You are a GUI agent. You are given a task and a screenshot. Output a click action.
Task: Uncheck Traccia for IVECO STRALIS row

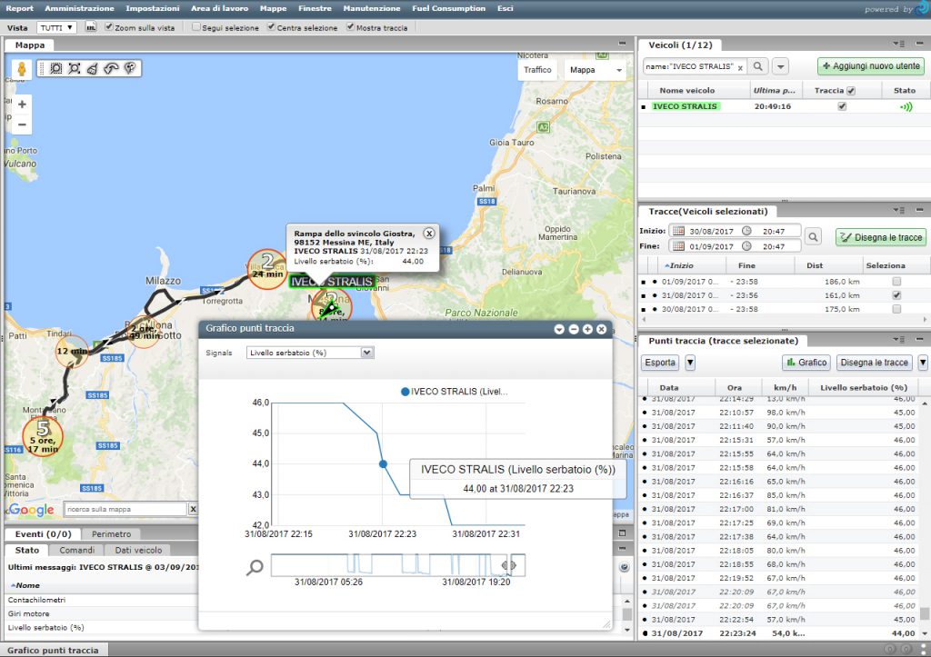tap(842, 107)
